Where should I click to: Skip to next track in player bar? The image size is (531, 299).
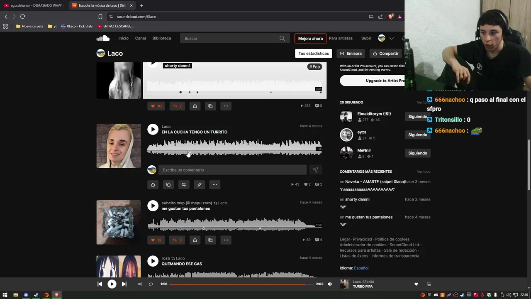point(124,284)
